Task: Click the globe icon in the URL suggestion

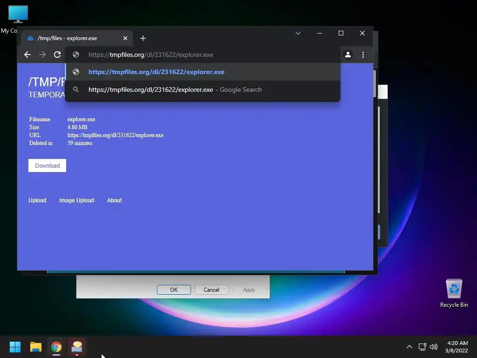Action: point(76,72)
